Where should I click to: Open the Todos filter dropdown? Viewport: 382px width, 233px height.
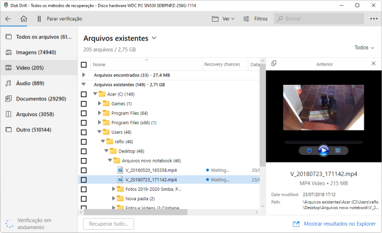pos(364,48)
